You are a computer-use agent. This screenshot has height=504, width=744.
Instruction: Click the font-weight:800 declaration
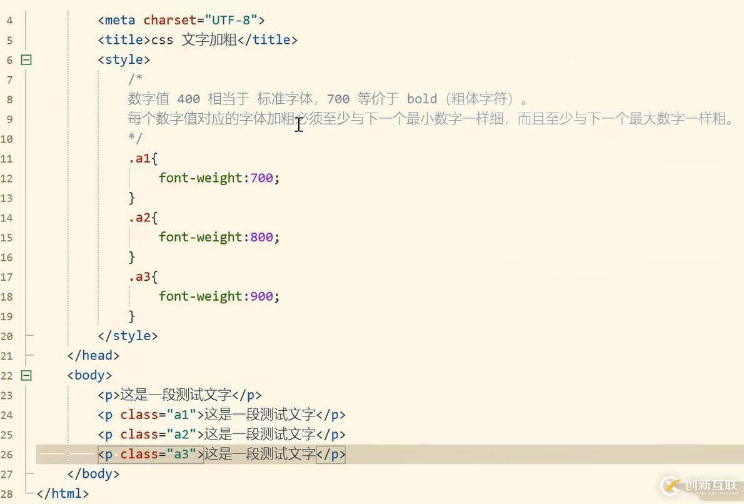tap(216, 237)
